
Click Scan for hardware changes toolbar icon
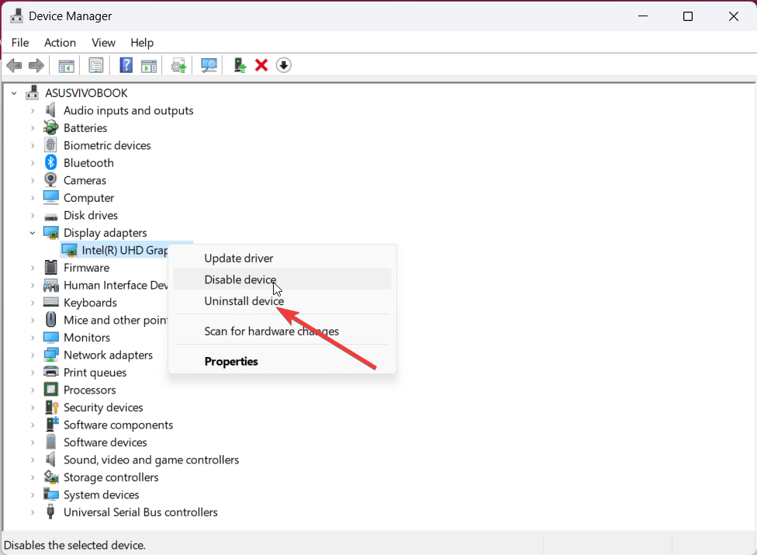(x=209, y=65)
